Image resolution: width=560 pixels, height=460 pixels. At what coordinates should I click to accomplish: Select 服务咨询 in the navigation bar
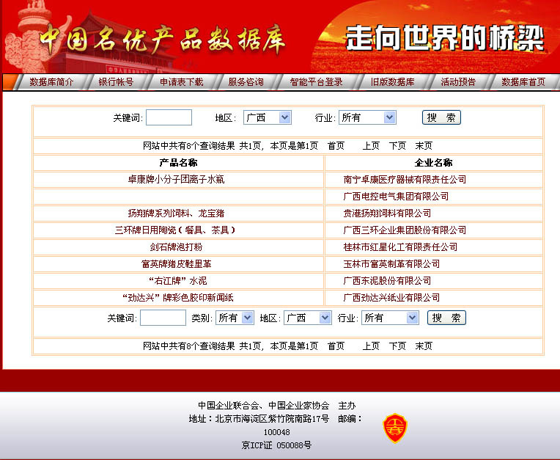(x=246, y=82)
